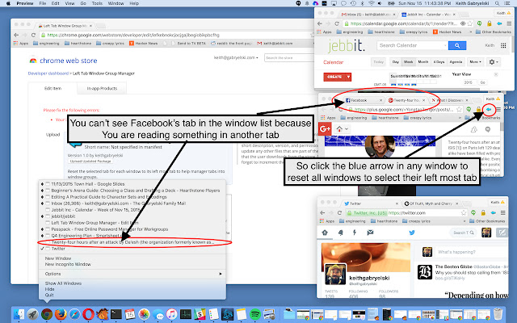Click the compose tweet button in Twitter window

tap(502, 233)
